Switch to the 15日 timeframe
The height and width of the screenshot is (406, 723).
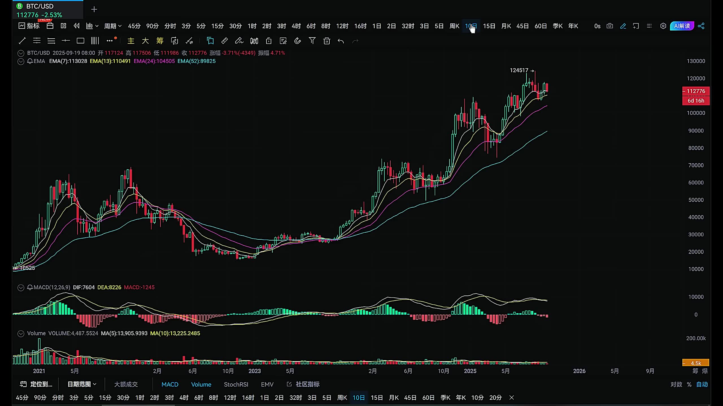[489, 26]
